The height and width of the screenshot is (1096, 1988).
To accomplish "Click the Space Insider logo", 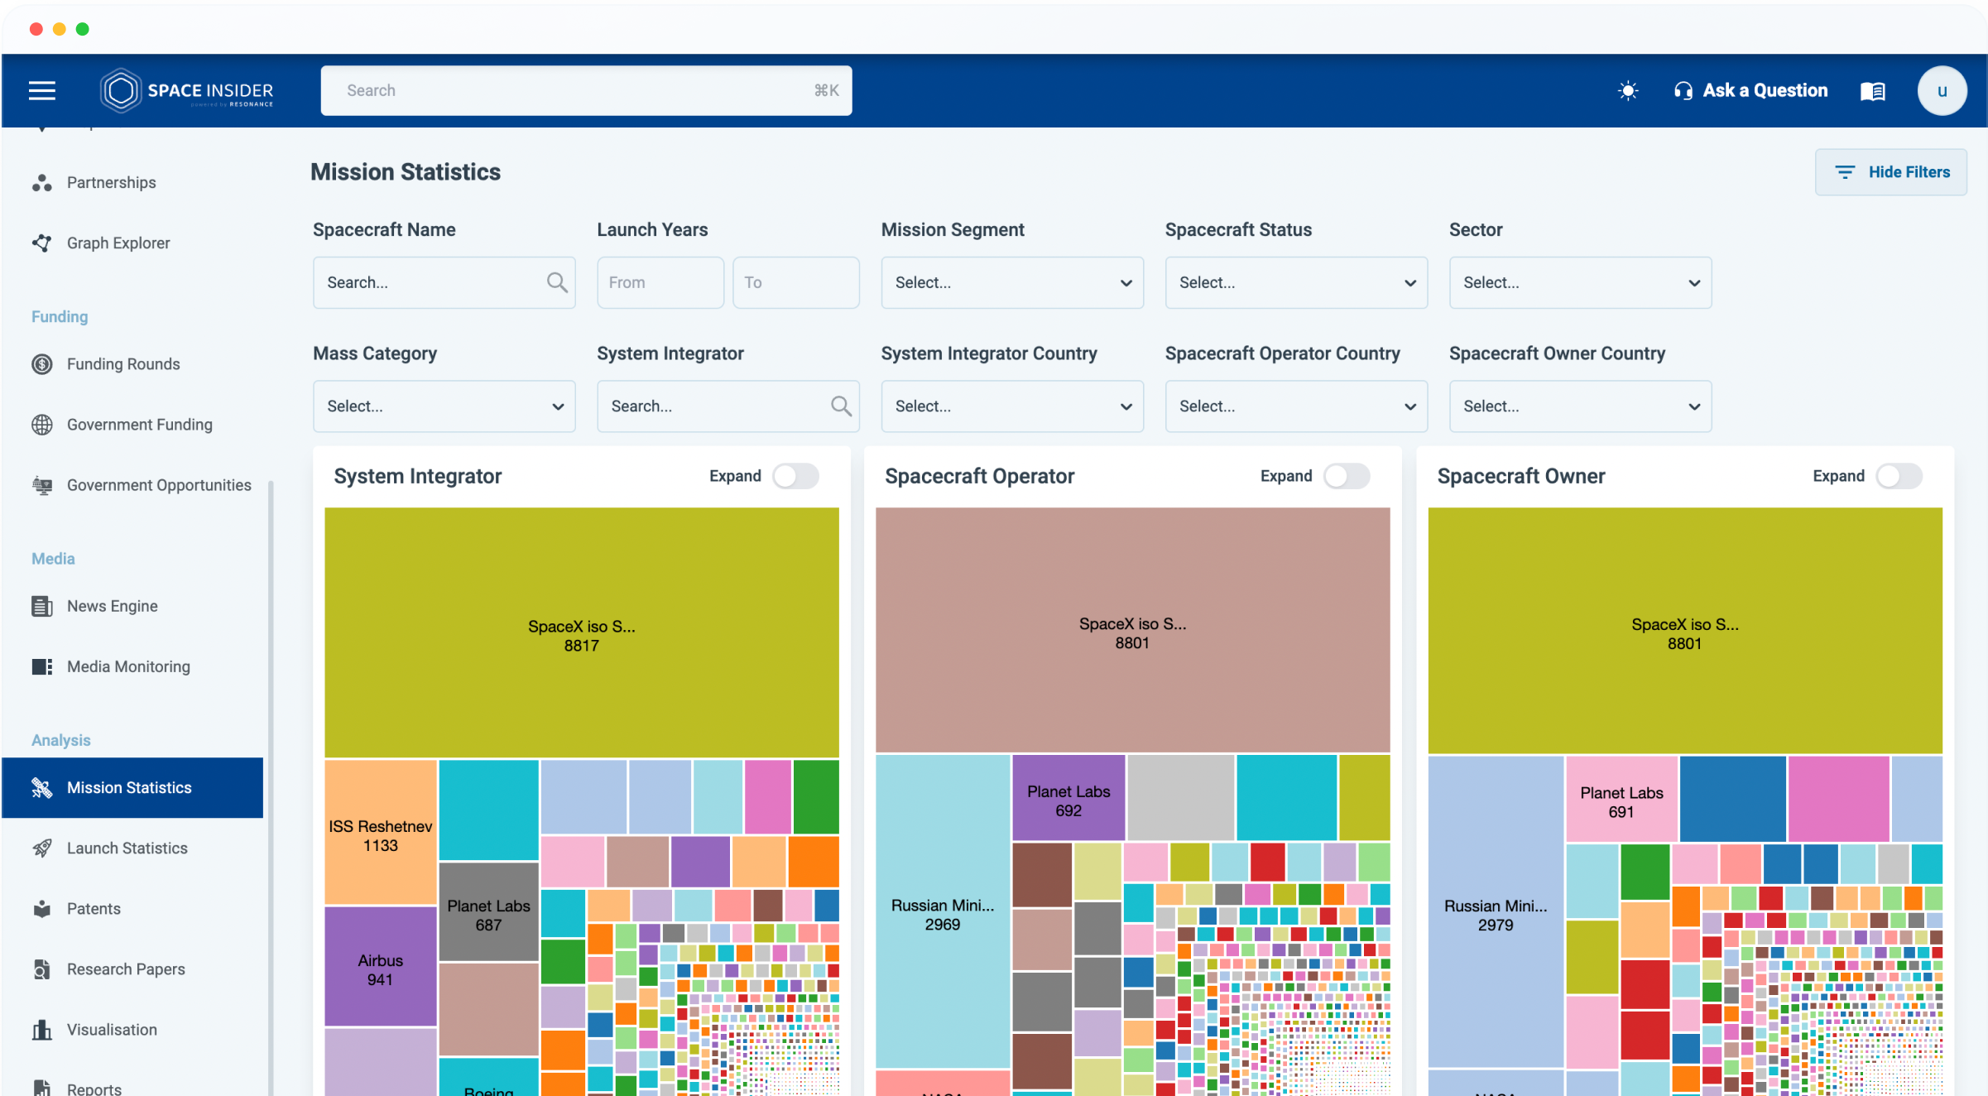I will point(187,90).
